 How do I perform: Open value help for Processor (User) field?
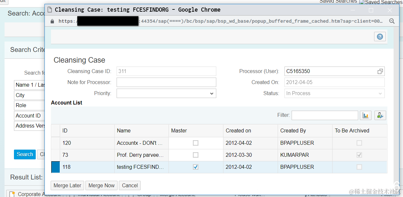click(x=380, y=71)
